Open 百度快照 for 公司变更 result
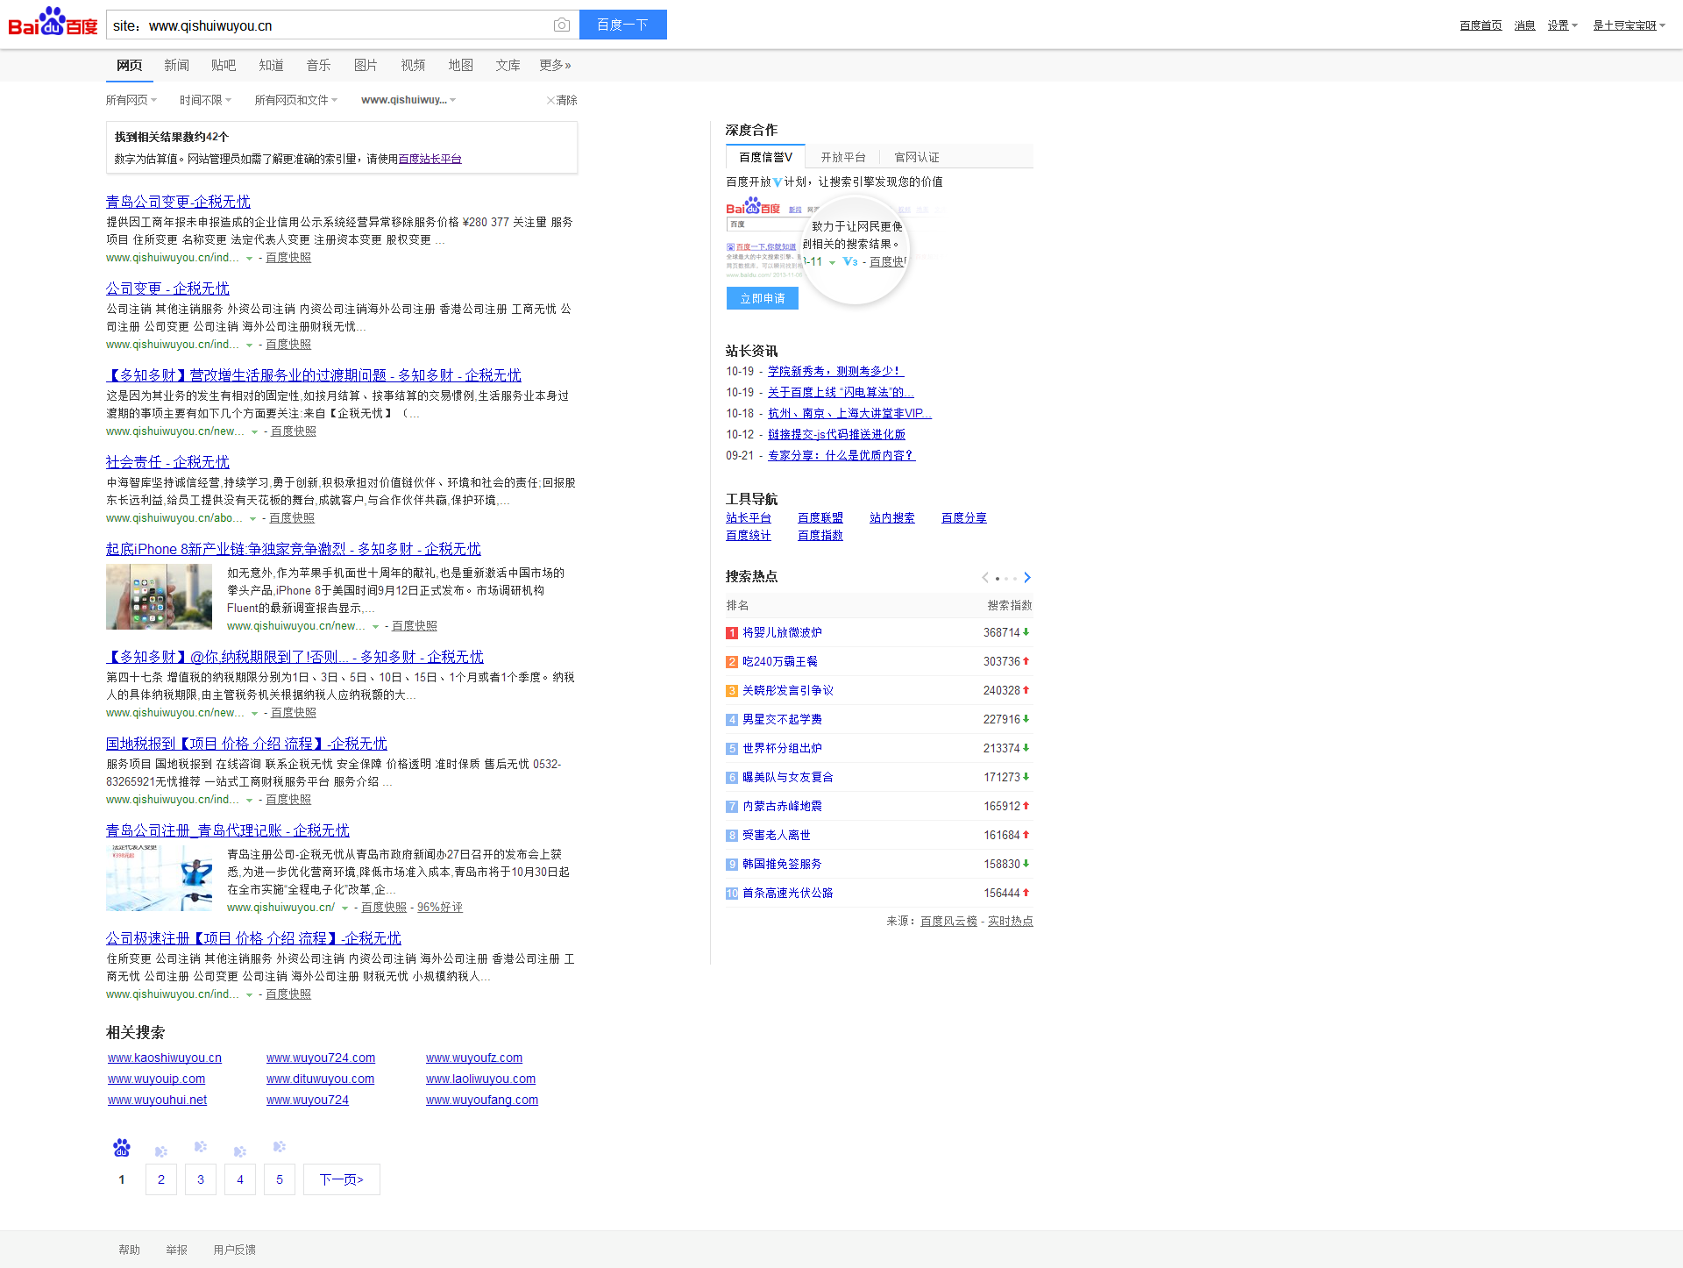Viewport: 1683px width, 1268px height. coord(288,345)
